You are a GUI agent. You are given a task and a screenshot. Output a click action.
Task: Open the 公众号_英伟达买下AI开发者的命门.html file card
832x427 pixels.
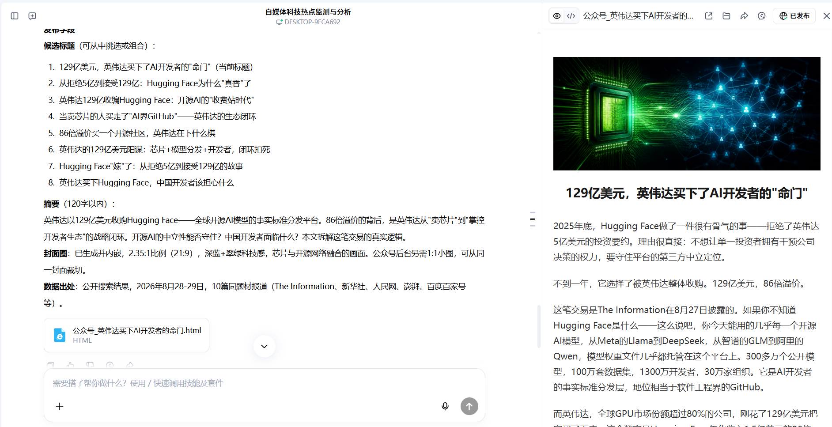point(126,335)
